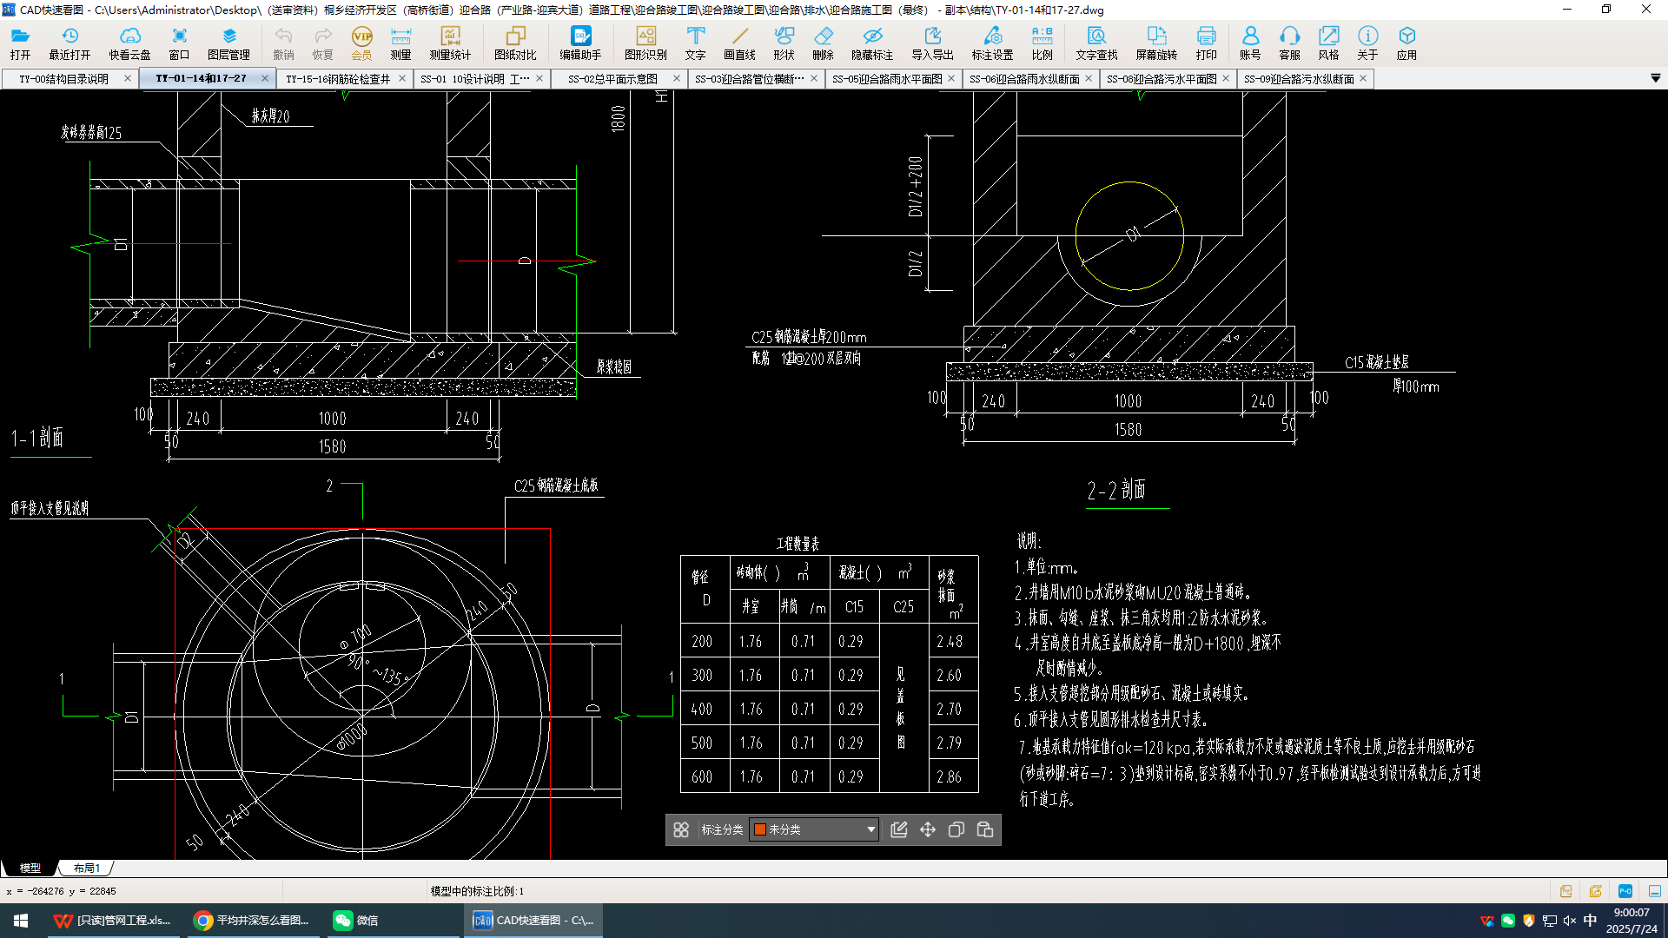1668x938 pixels.
Task: Click the 窗口 window tool
Action: [x=179, y=43]
